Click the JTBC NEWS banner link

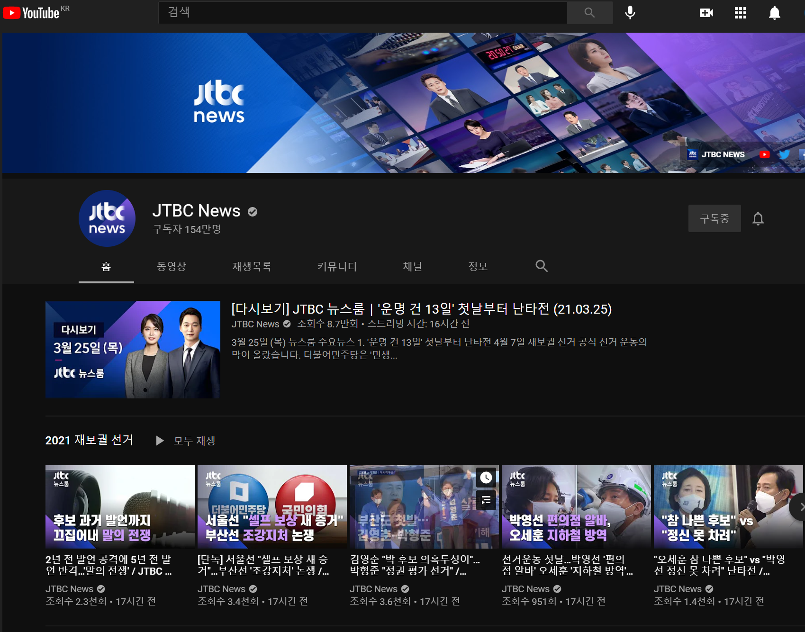[x=716, y=154]
